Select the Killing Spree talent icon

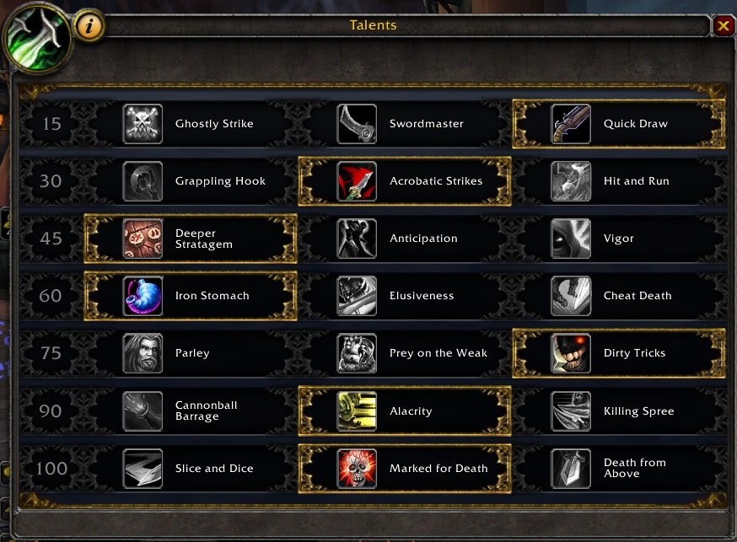pyautogui.click(x=571, y=411)
